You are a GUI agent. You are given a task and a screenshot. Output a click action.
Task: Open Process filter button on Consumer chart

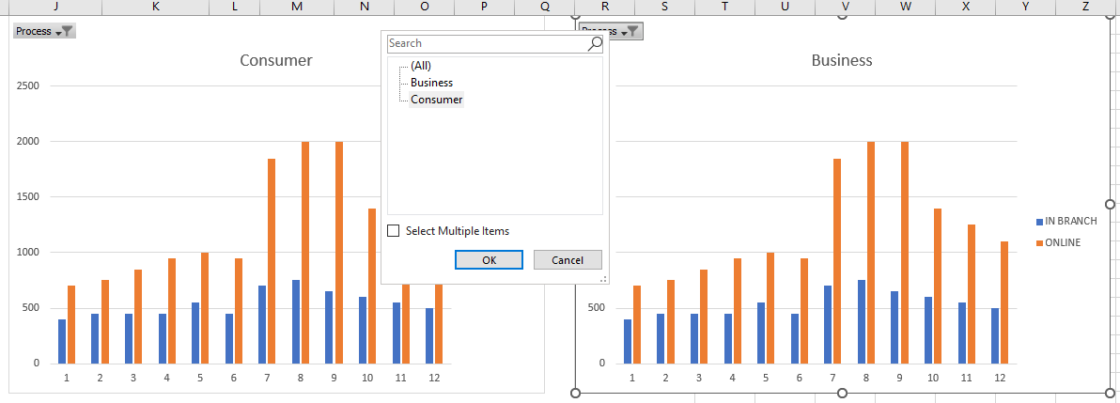tap(44, 31)
